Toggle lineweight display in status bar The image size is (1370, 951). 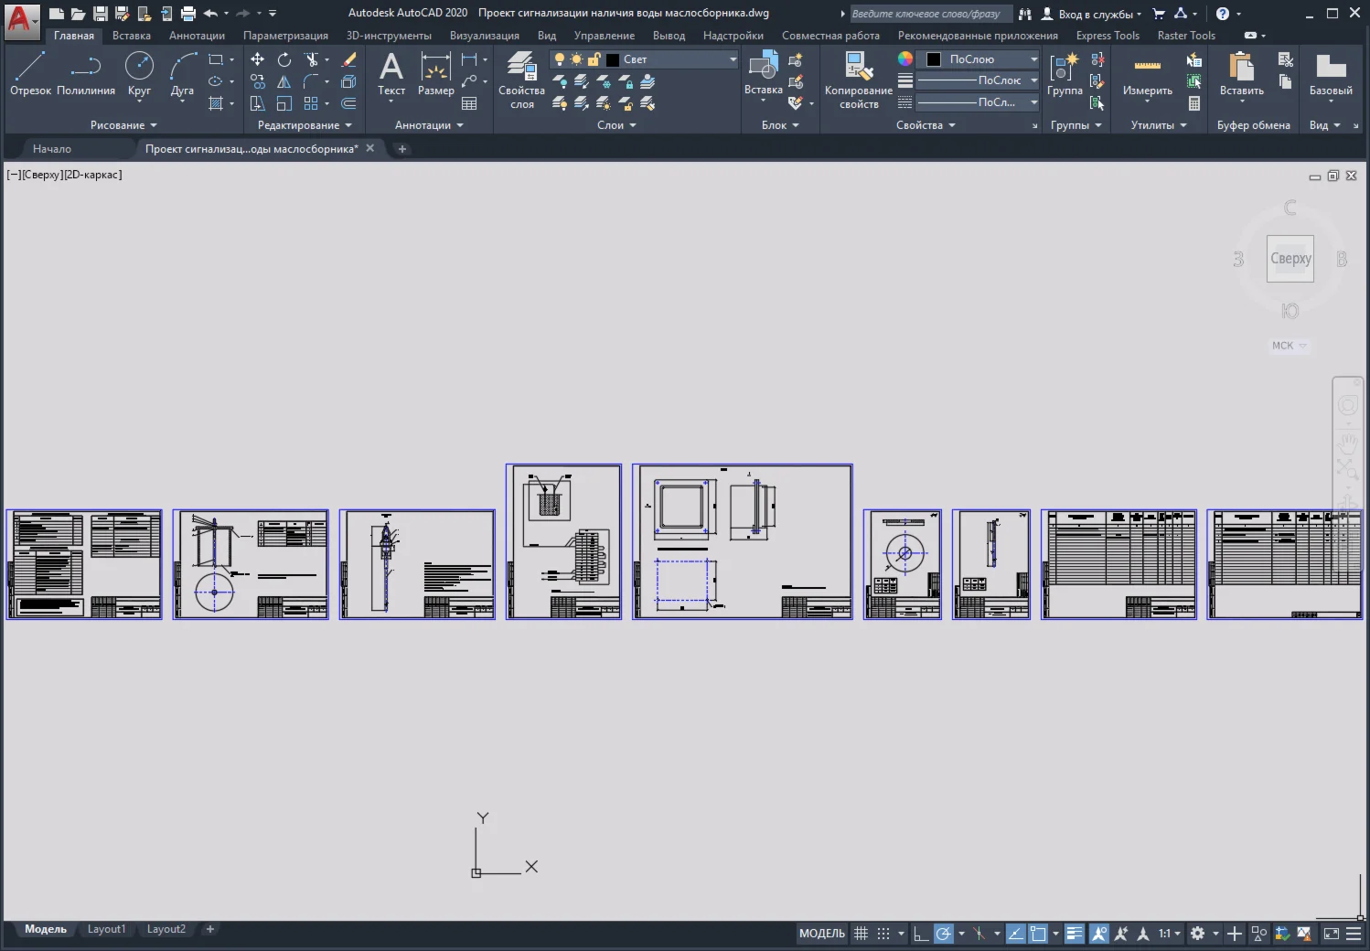(x=1075, y=934)
